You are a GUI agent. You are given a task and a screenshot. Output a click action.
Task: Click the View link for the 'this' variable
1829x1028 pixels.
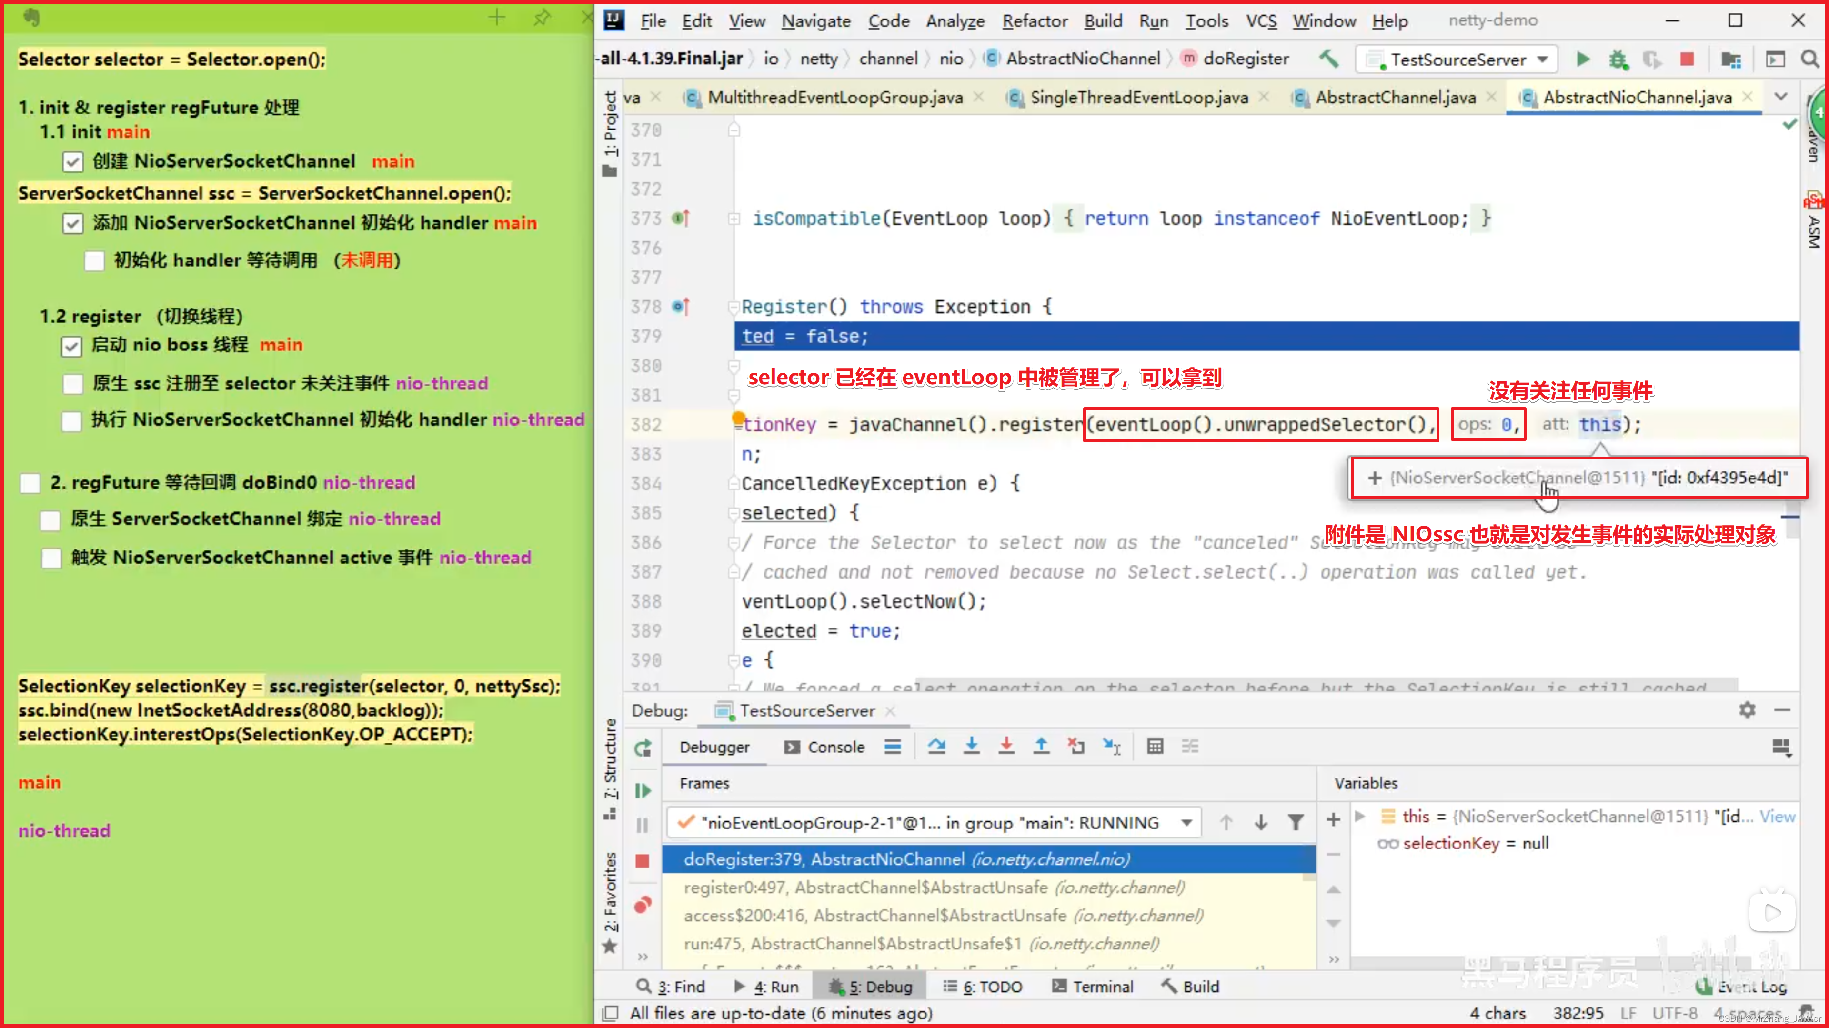pyautogui.click(x=1777, y=817)
